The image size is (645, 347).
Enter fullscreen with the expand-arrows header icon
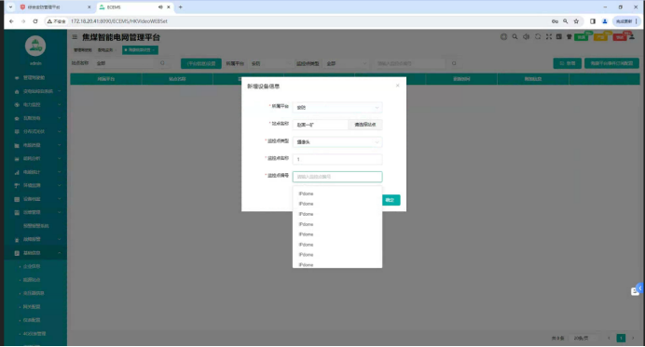click(548, 36)
